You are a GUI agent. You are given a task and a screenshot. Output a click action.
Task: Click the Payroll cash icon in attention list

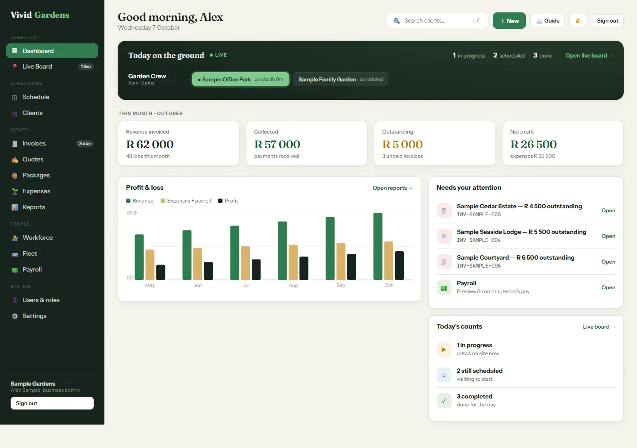coord(444,287)
